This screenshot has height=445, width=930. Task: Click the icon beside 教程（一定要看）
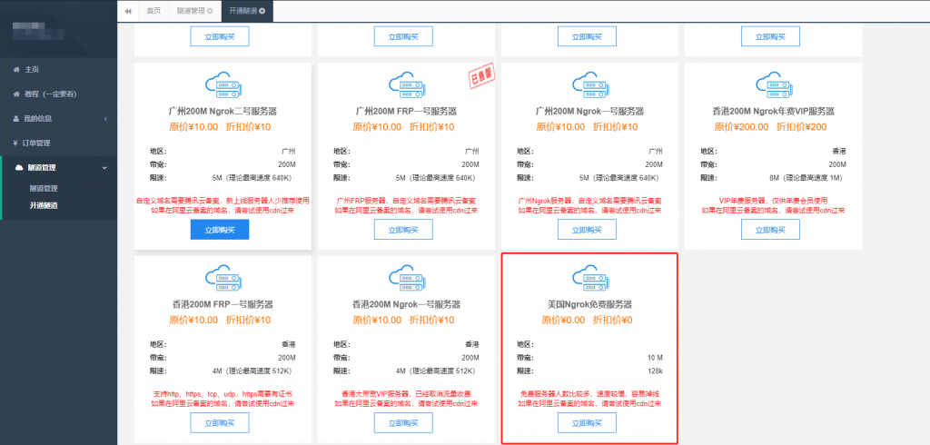coord(16,94)
